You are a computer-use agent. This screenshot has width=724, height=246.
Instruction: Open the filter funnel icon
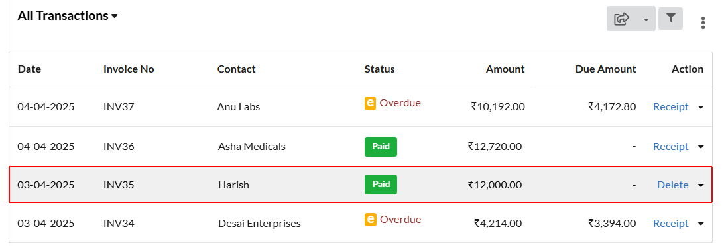tap(670, 19)
